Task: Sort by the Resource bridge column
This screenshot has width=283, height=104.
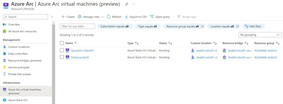Action: click(x=235, y=43)
